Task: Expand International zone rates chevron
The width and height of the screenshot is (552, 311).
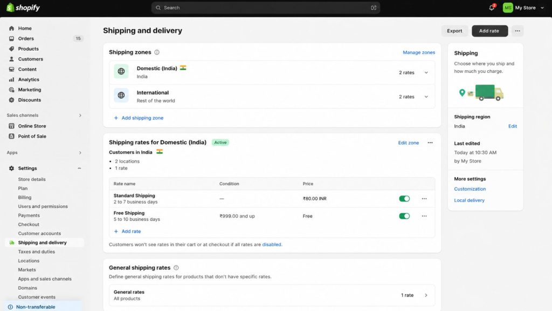Action: (x=426, y=97)
